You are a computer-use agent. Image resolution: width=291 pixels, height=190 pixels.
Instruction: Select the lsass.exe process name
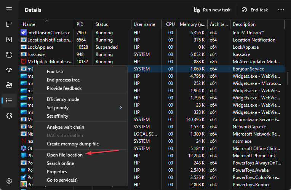[36, 54]
